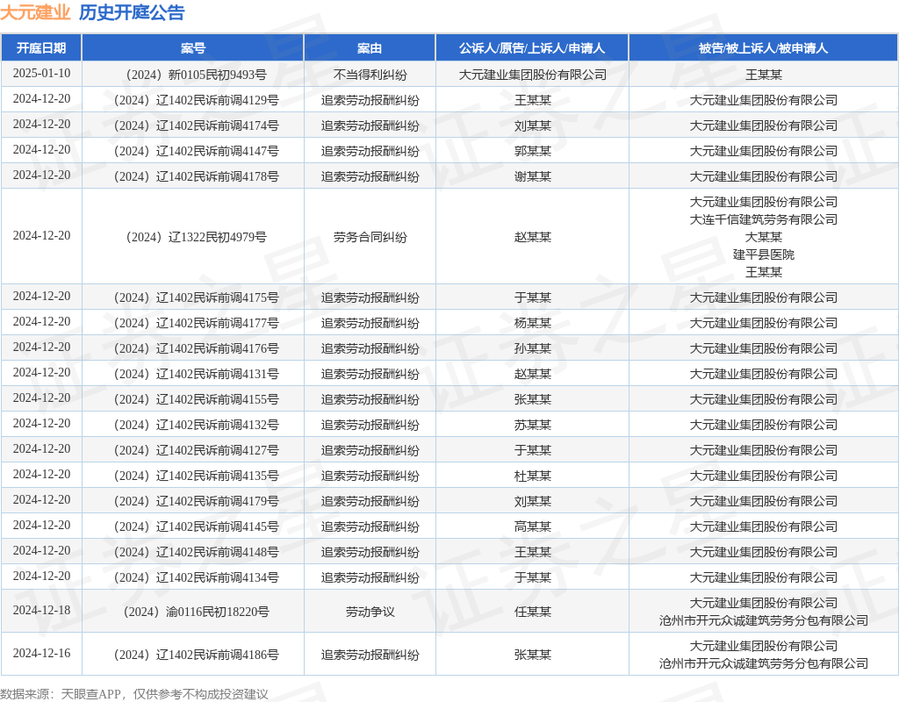Click case number 辽1402民诉前调4132号
The height and width of the screenshot is (702, 899).
196,425
